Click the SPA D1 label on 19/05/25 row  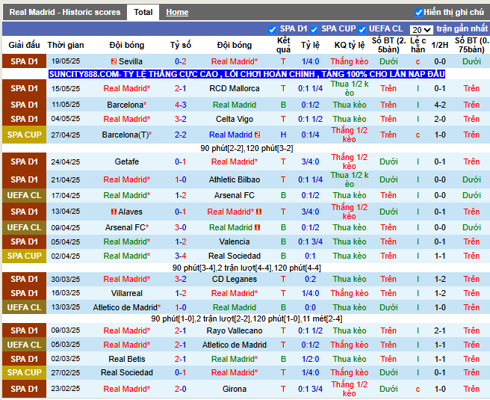(x=24, y=61)
